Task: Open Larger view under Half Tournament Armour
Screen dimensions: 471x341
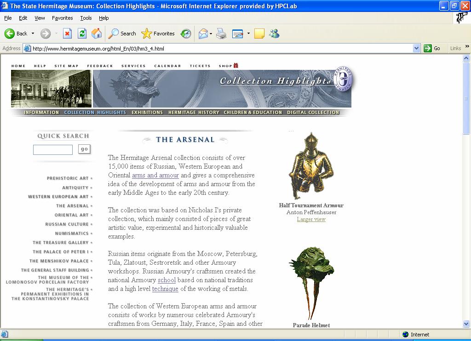Action: pyautogui.click(x=311, y=219)
